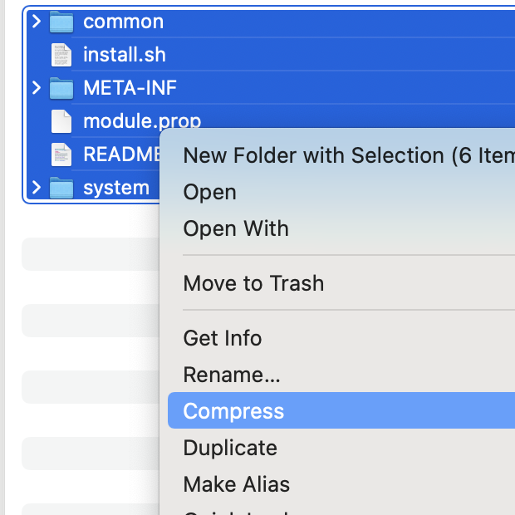Expand the META-INF folder disclosure arrow
This screenshot has width=515, height=515.
click(37, 88)
